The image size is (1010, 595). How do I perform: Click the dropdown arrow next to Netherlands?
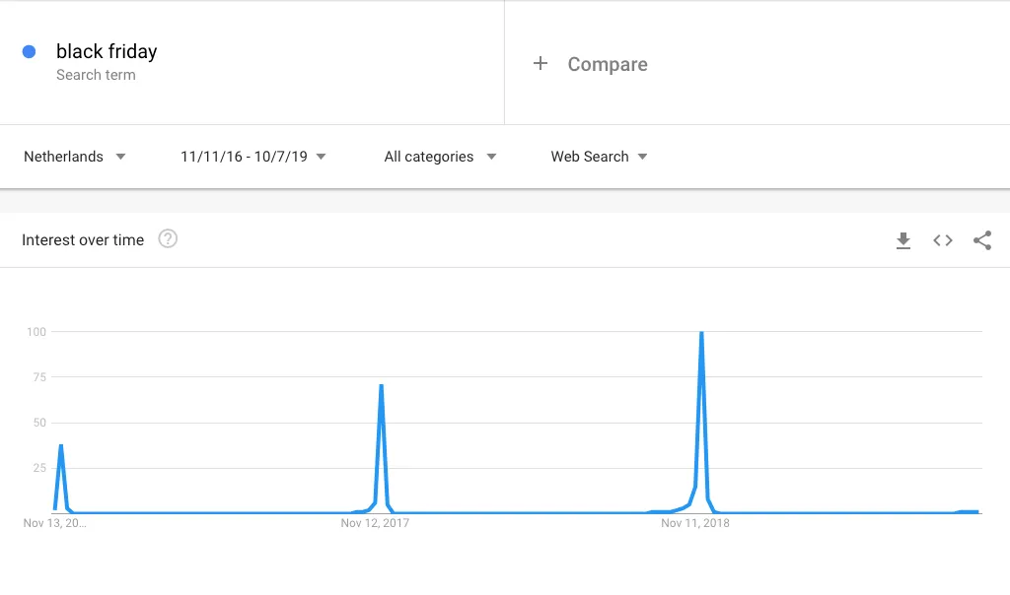click(120, 157)
